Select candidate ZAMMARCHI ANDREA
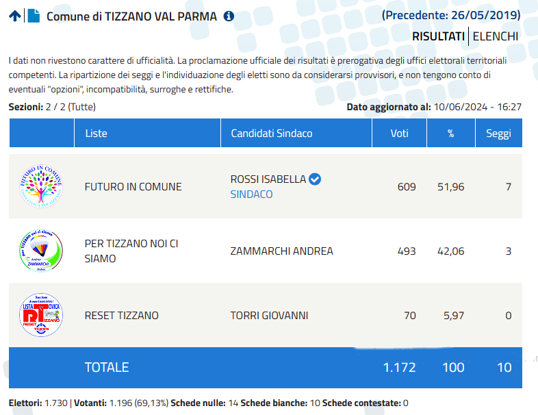The height and width of the screenshot is (415, 538). (x=282, y=251)
